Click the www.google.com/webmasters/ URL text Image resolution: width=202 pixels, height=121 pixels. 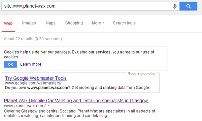coord(33,83)
